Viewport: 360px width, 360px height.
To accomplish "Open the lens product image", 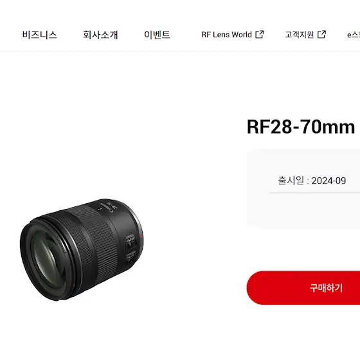I will tap(82, 250).
